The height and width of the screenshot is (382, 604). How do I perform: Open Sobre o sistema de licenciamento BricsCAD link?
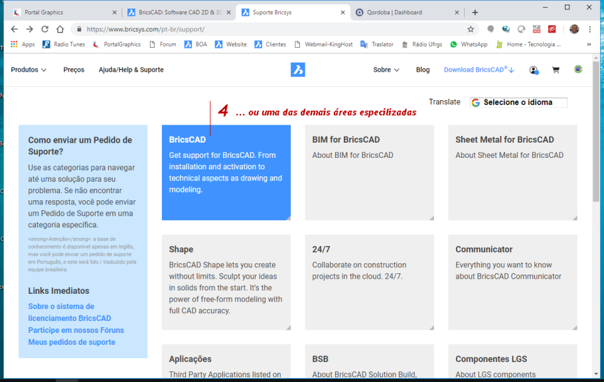69,312
